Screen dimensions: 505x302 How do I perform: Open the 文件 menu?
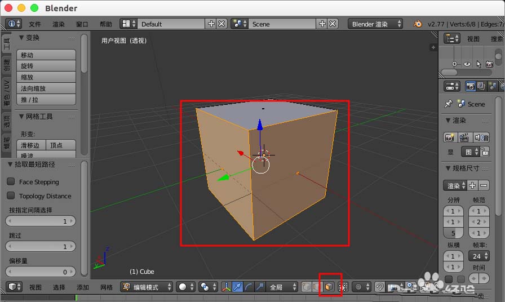[35, 24]
